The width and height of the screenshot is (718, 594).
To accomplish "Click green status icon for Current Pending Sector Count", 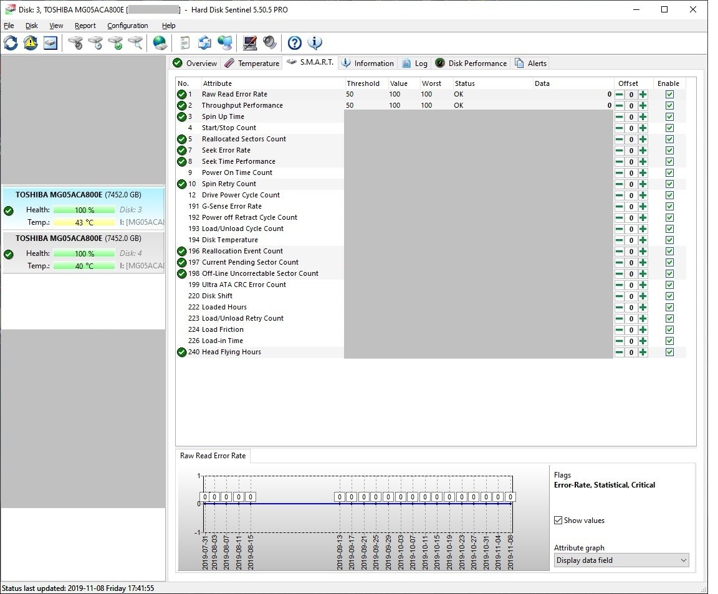I will pos(182,262).
